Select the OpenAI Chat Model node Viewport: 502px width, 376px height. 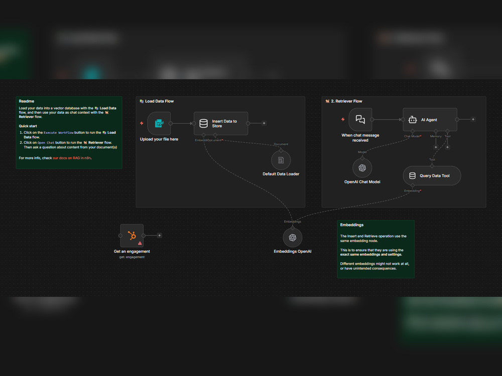pyautogui.click(x=362, y=168)
